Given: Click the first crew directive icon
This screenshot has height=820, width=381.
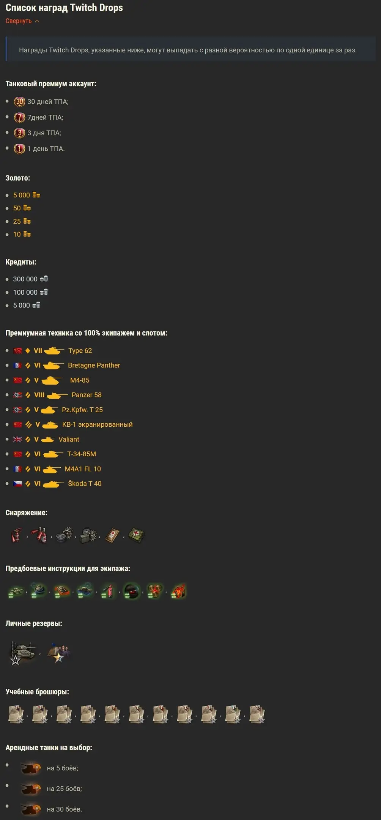Looking at the screenshot, I should [16, 591].
